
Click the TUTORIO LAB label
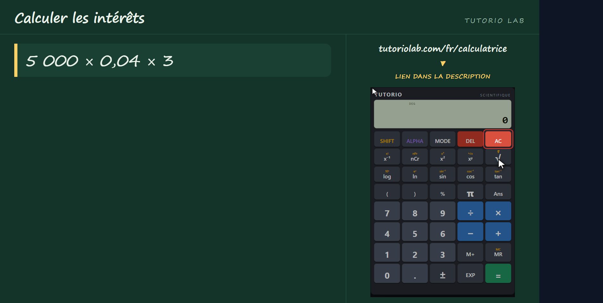tap(494, 21)
